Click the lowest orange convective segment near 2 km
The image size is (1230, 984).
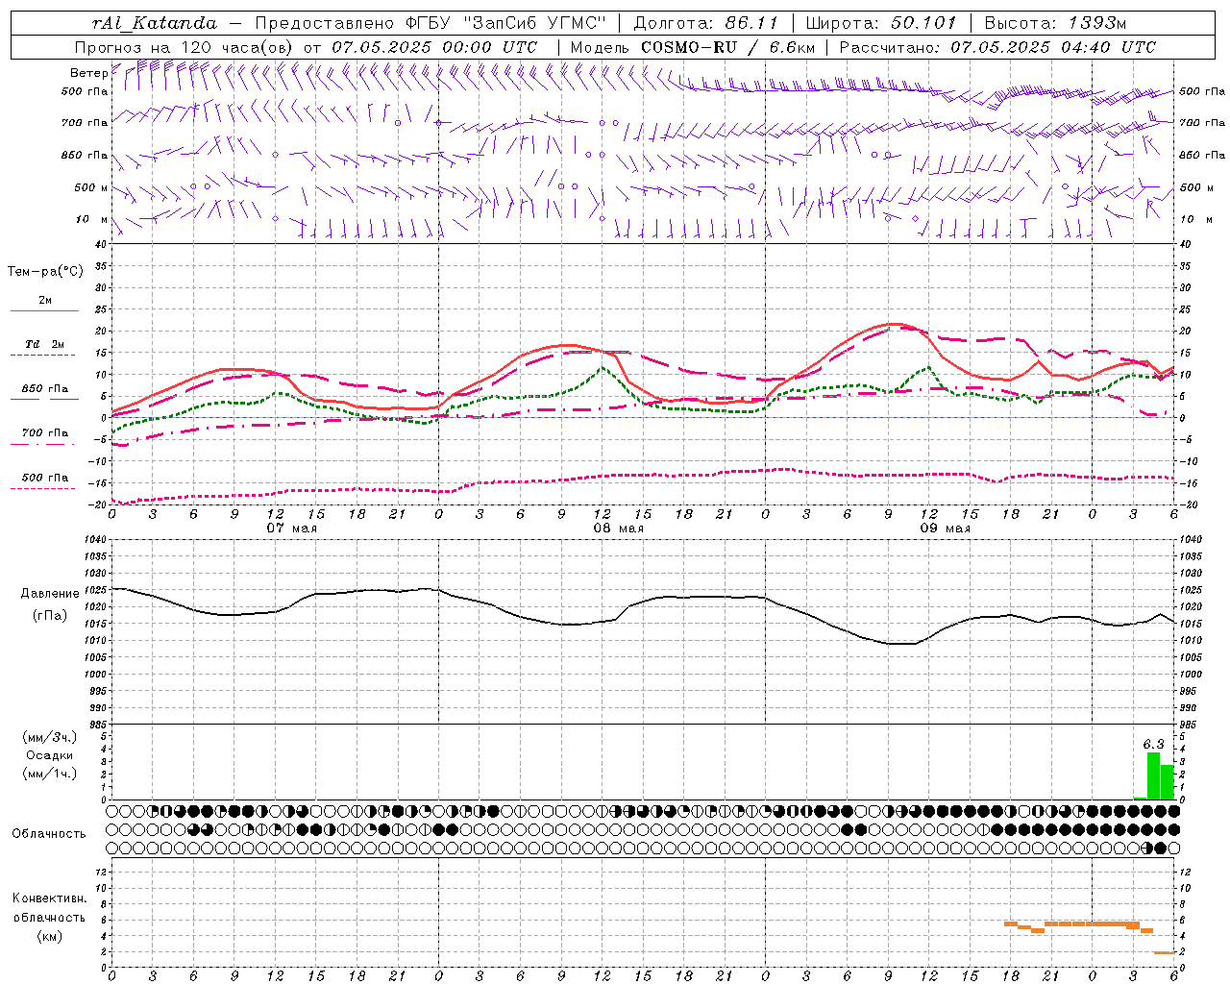[x=1164, y=952]
